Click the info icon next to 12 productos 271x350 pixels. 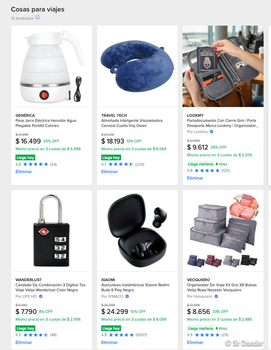[x=38, y=17]
